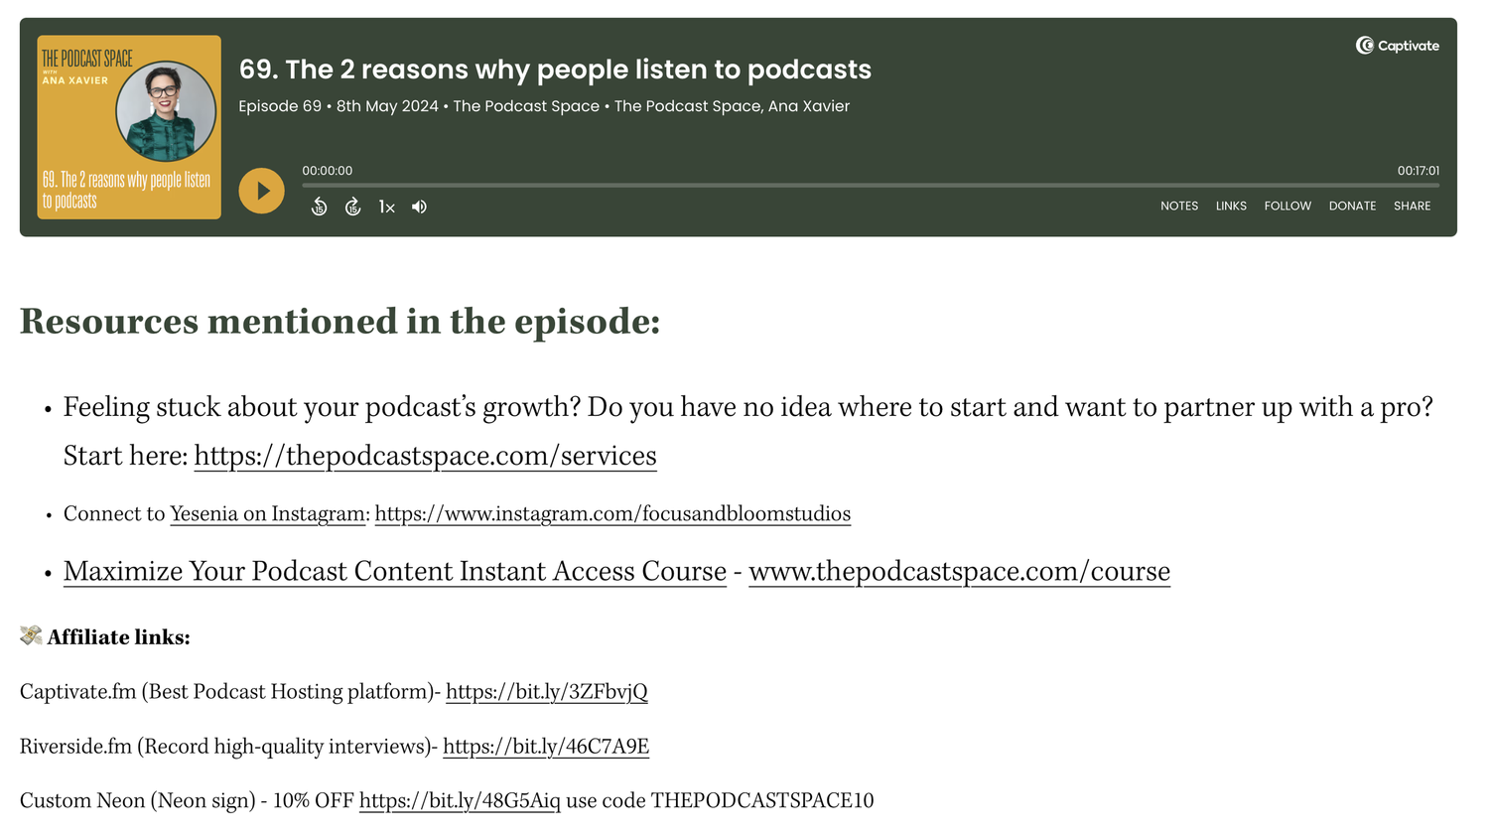Open the Yesenia on Instagram link

(x=266, y=513)
